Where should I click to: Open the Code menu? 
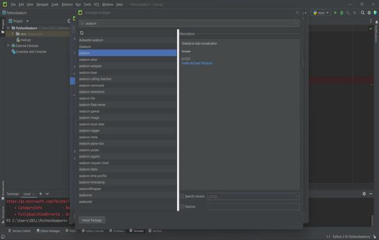click(55, 5)
